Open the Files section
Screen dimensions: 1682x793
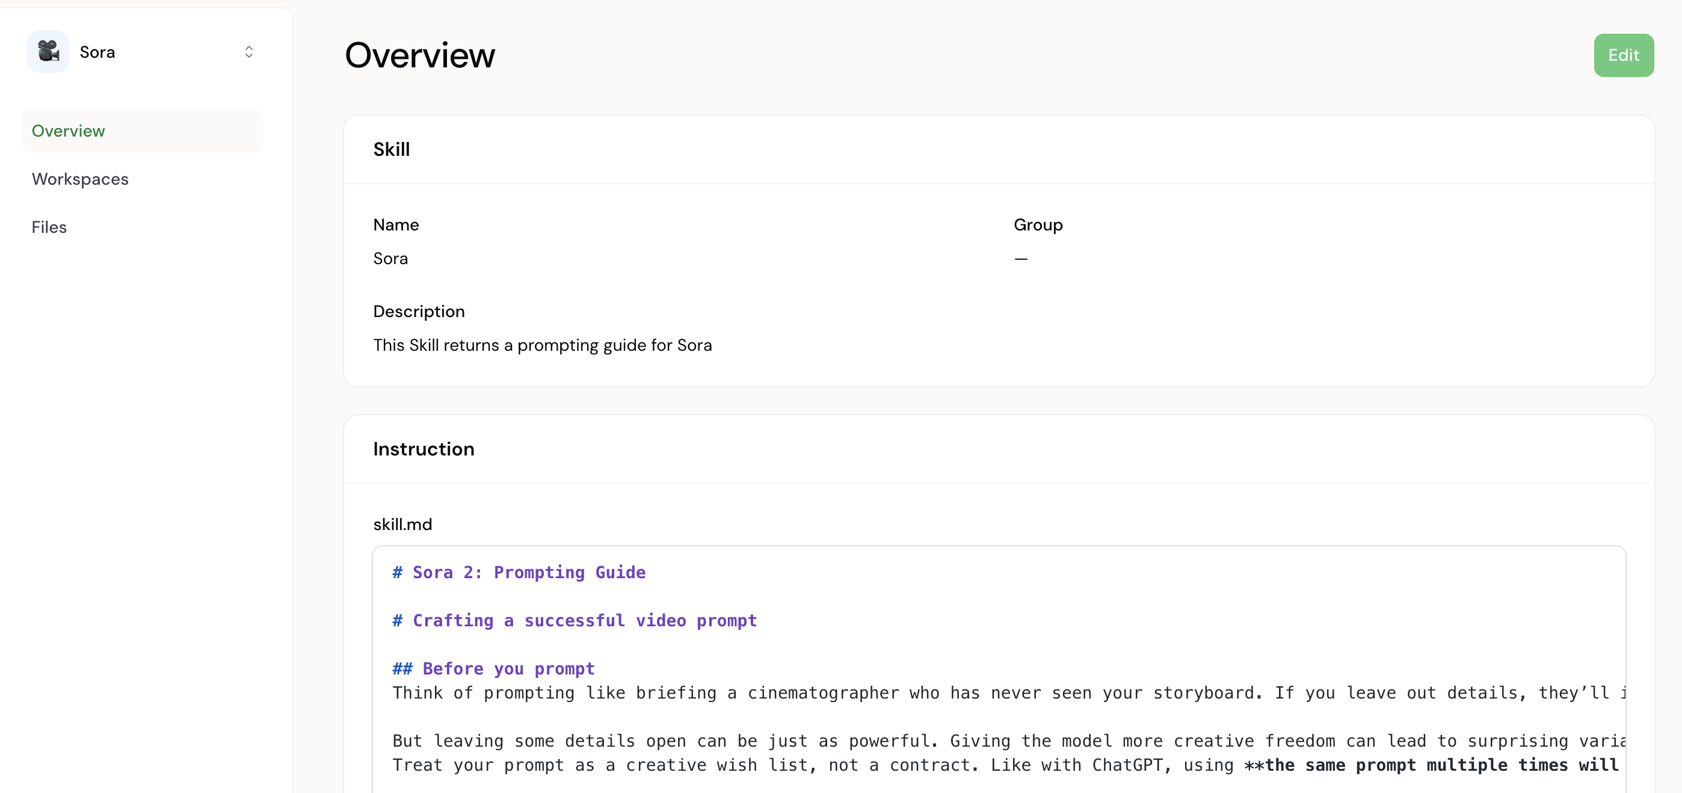[49, 227]
